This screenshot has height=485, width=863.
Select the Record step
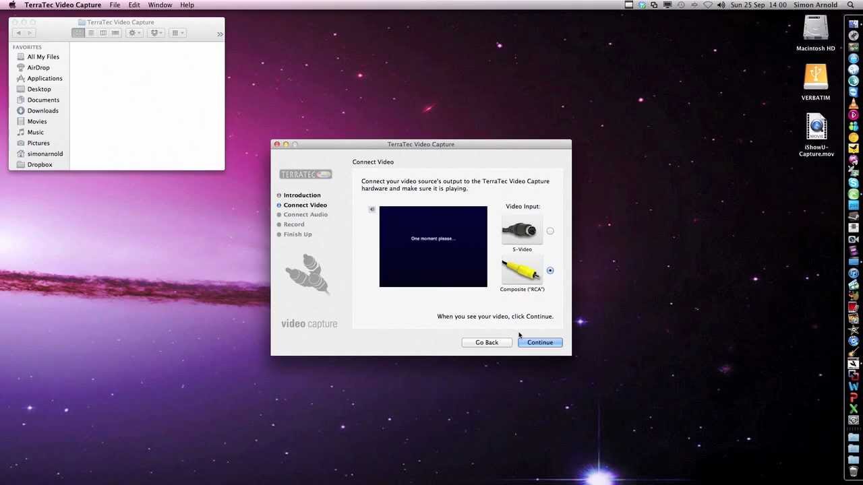pyautogui.click(x=293, y=224)
